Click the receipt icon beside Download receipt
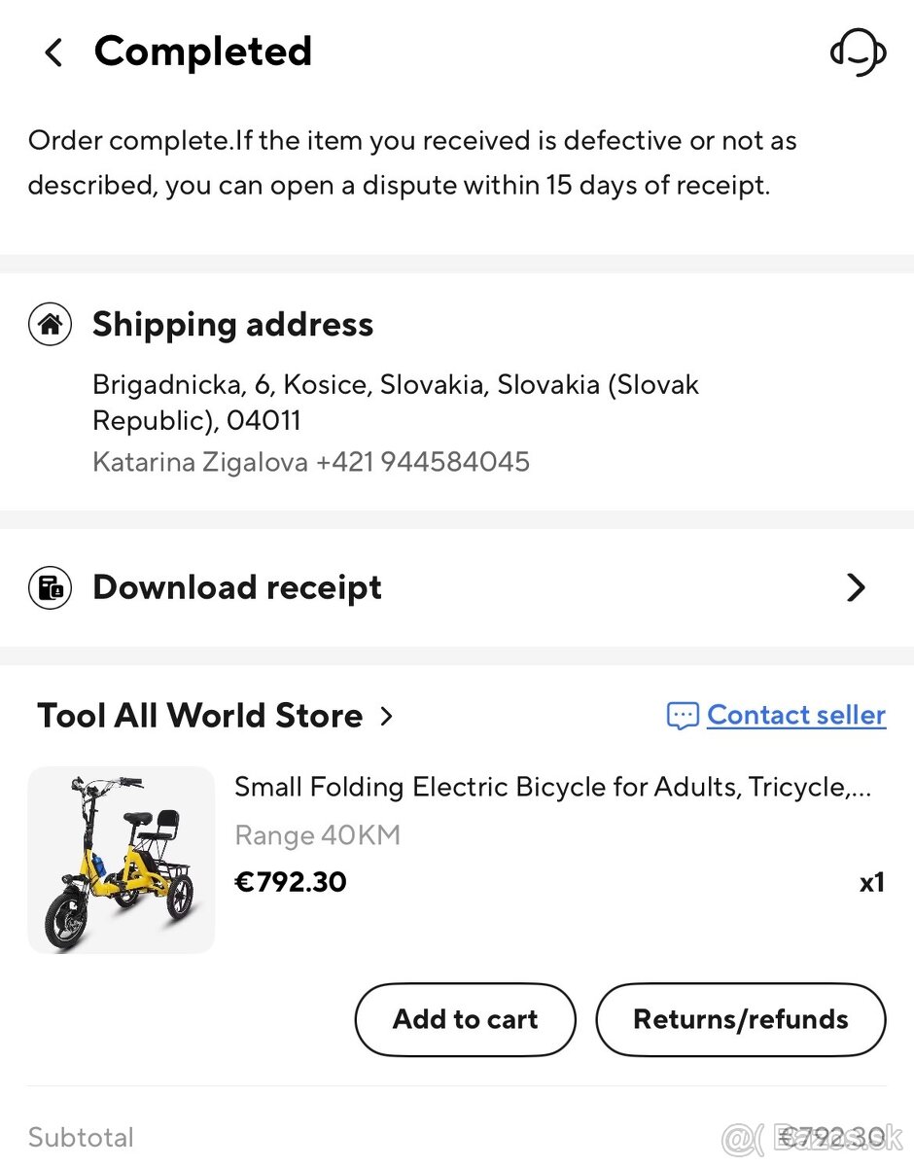The width and height of the screenshot is (914, 1167). (50, 587)
